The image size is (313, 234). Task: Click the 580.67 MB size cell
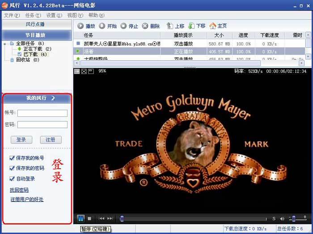[x=220, y=44]
